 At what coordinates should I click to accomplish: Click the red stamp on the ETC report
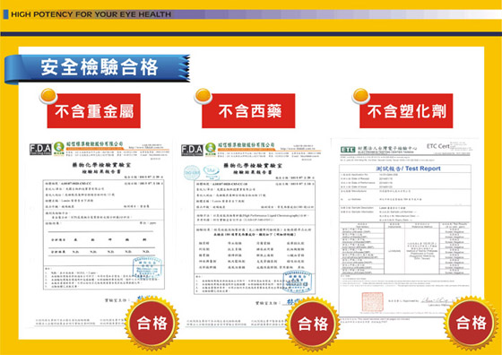click(x=372, y=301)
